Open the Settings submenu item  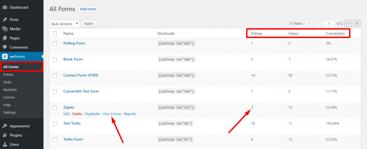point(9,112)
